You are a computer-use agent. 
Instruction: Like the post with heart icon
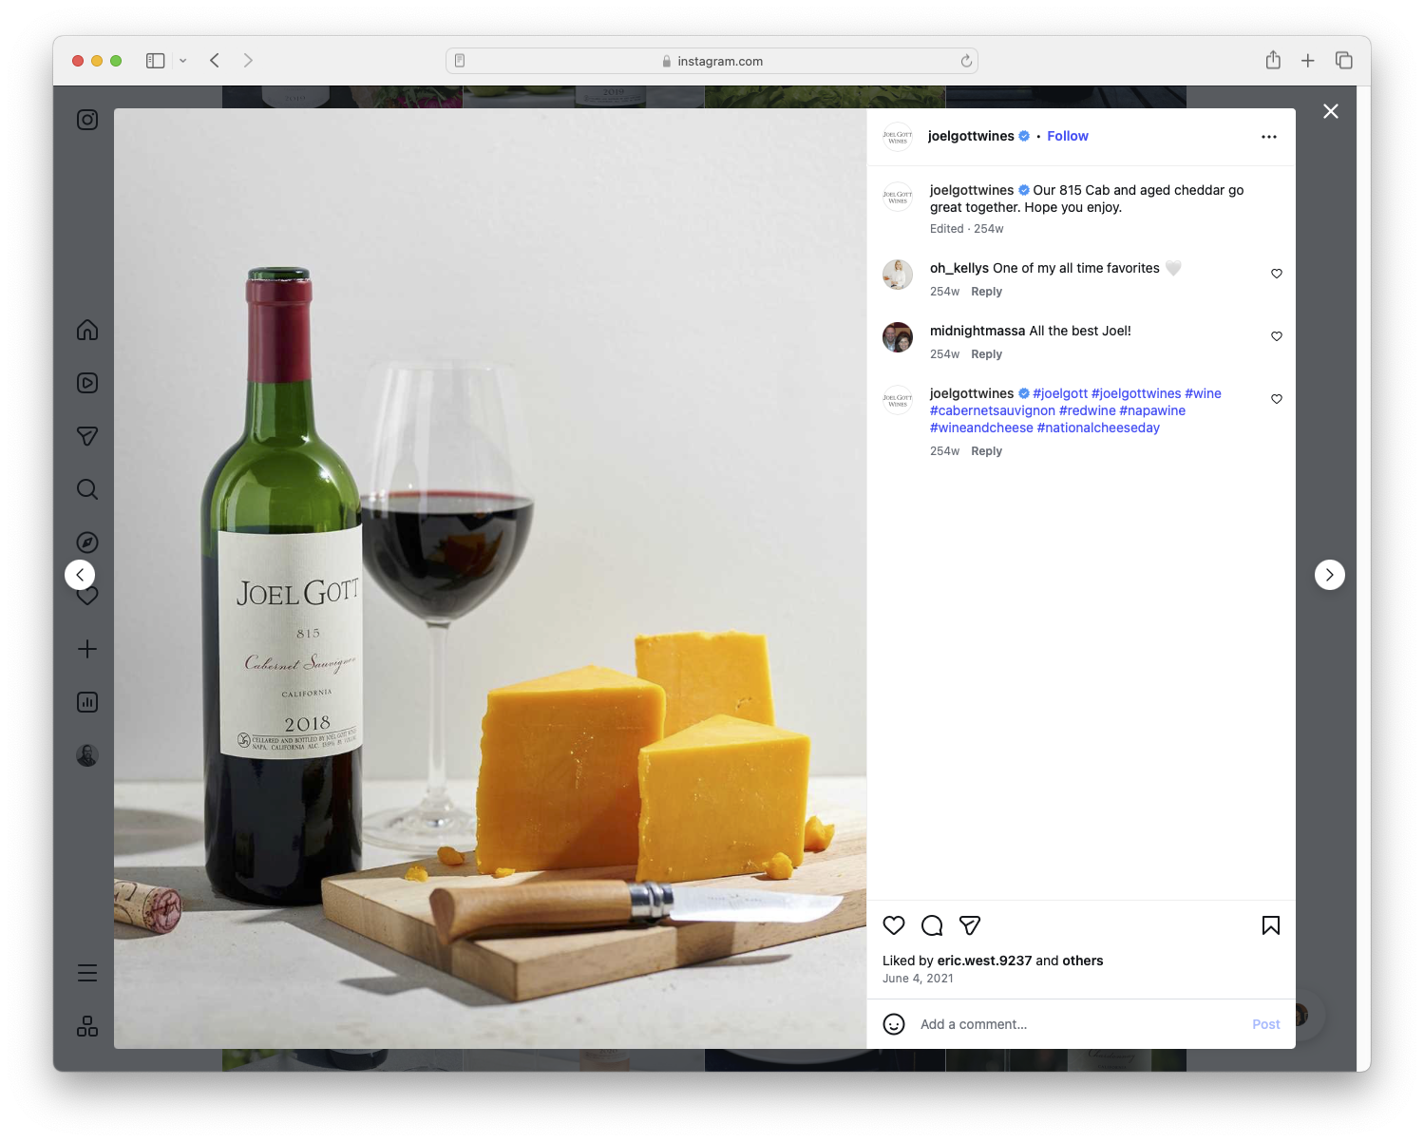tap(894, 925)
